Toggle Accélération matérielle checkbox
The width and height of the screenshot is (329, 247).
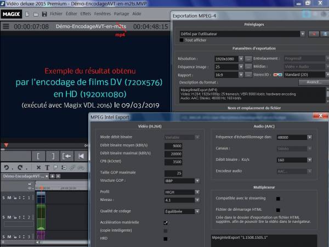[166, 222]
